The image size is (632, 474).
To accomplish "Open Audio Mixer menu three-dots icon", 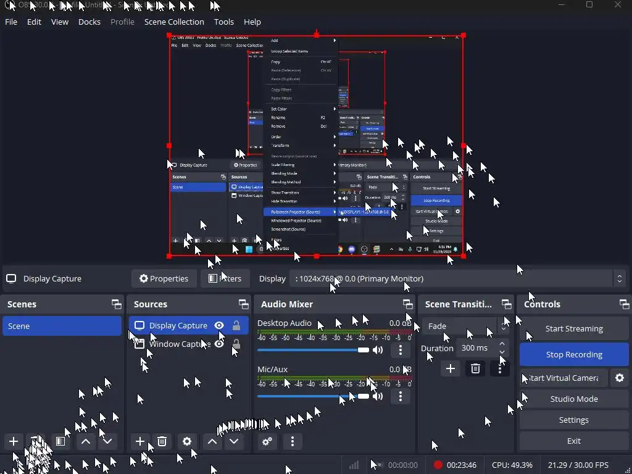I will [x=293, y=441].
